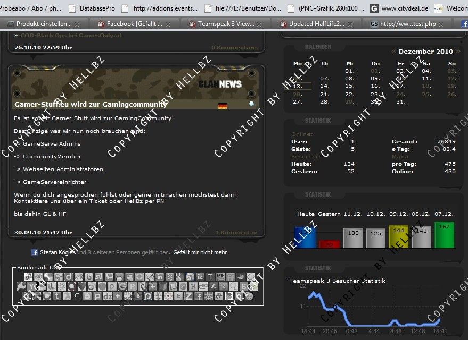Click the 'PF Buzz' bookmark icon
Screen dimensions: 468x340
pyautogui.click(x=220, y=277)
